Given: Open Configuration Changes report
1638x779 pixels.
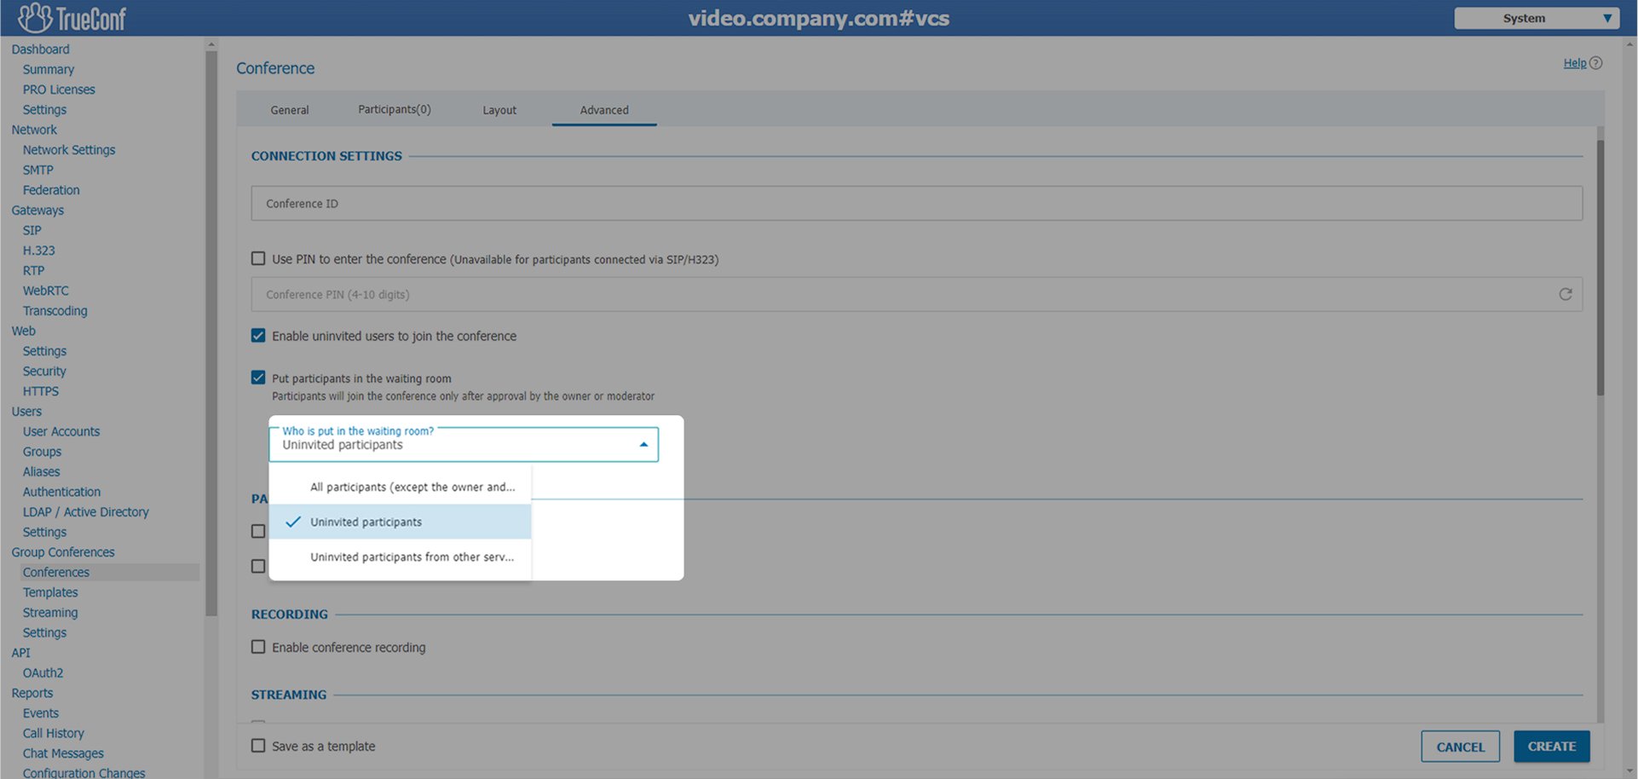Looking at the screenshot, I should (x=84, y=772).
